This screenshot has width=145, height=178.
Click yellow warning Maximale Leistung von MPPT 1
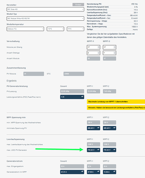click(116, 101)
